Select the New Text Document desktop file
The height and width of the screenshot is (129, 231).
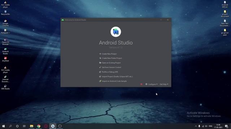(x=225, y=23)
